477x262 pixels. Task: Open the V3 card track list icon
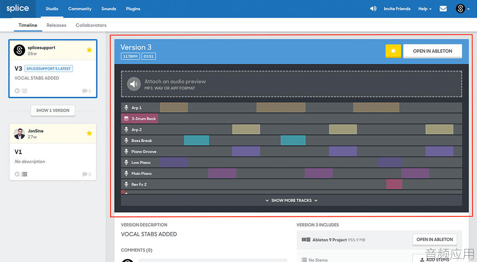pyautogui.click(x=24, y=91)
